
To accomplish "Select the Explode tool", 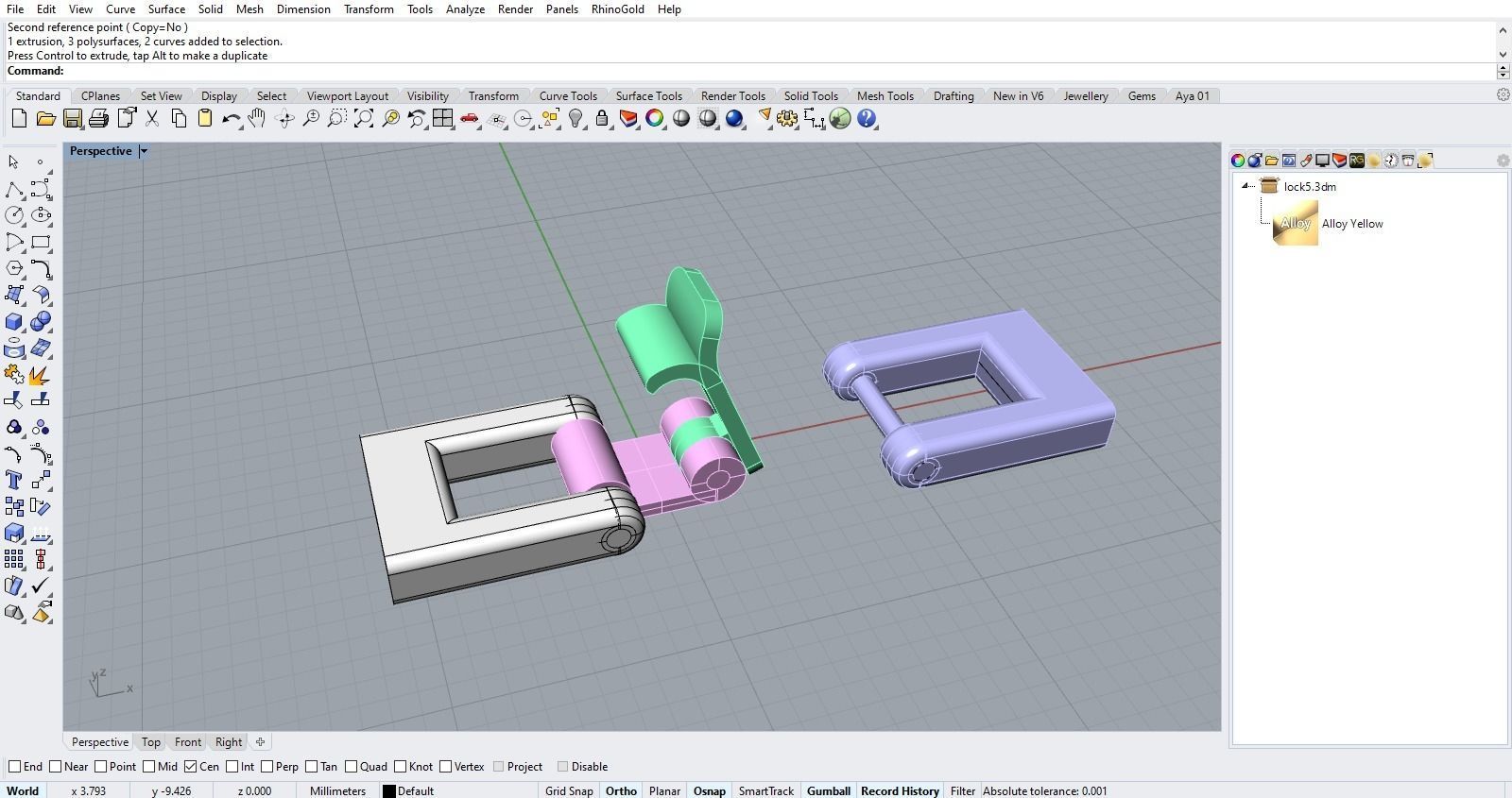I will click(x=41, y=375).
